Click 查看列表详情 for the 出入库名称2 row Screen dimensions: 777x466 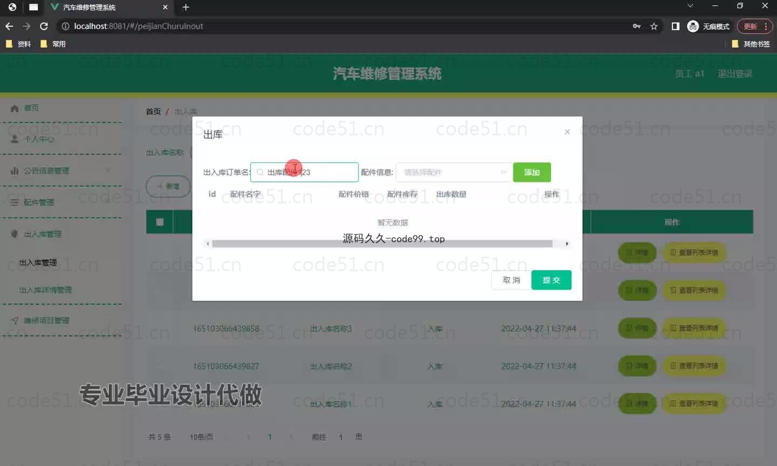point(694,366)
